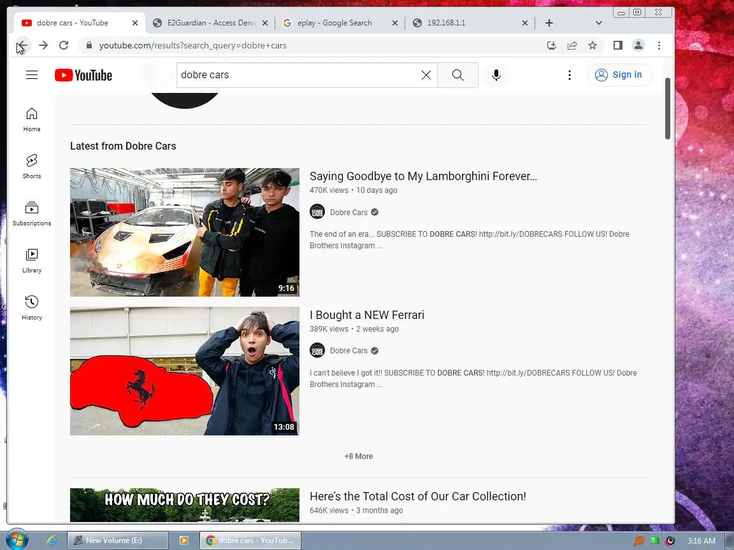The height and width of the screenshot is (550, 734).
Task: Open 'Here's the Total Cost of Our Car Collection!'
Action: pyautogui.click(x=417, y=497)
